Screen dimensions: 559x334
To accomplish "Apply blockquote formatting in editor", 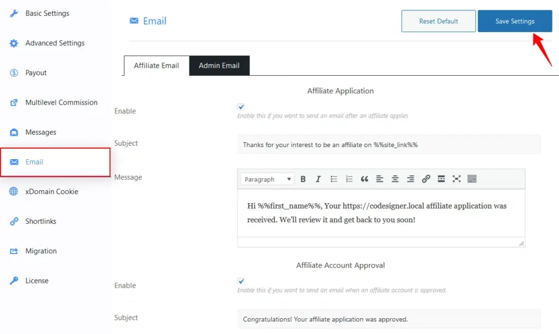I will (x=364, y=179).
